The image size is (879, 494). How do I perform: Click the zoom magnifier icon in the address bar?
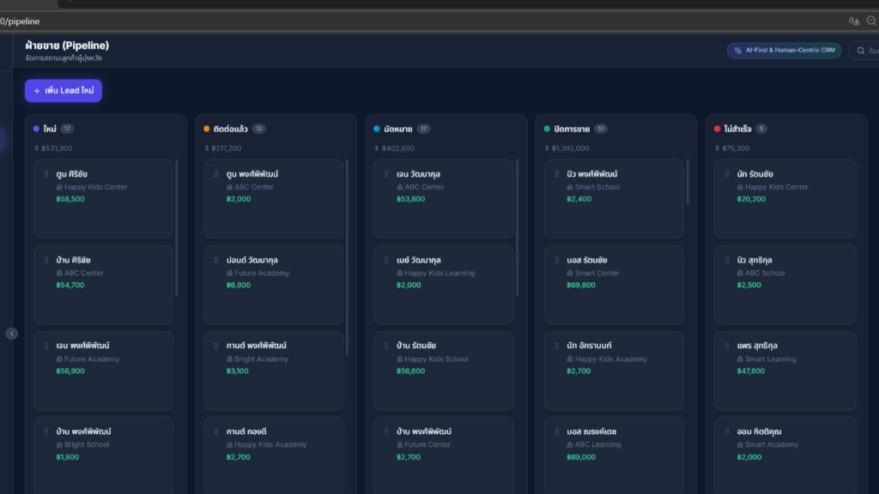point(871,21)
